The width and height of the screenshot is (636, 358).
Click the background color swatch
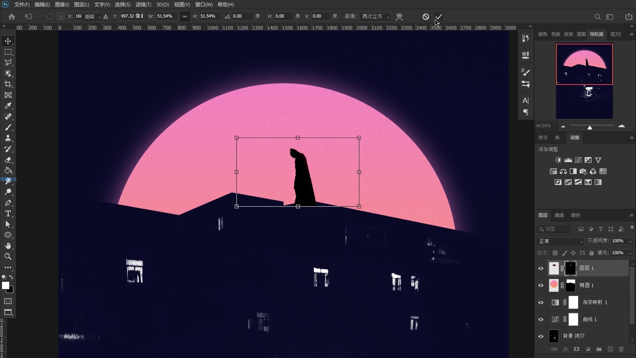tap(11, 291)
